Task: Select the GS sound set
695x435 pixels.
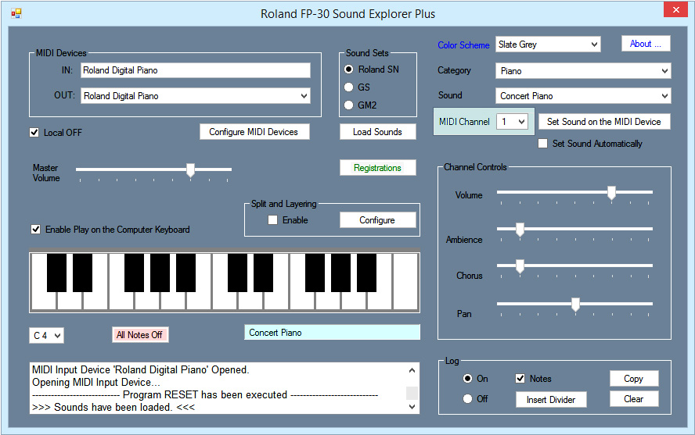Action: (349, 87)
